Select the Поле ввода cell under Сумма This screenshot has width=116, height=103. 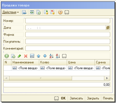(102, 68)
